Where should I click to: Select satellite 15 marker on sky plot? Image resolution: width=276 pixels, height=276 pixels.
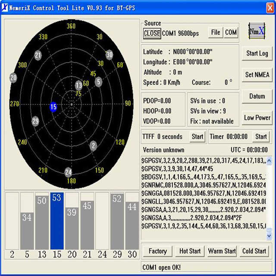click(x=53, y=107)
